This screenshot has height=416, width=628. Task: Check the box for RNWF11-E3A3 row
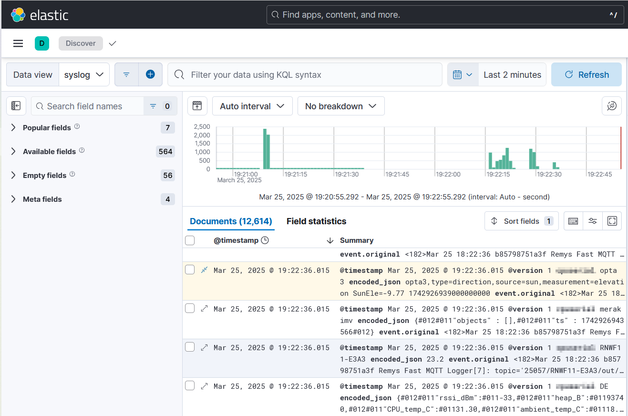190,347
